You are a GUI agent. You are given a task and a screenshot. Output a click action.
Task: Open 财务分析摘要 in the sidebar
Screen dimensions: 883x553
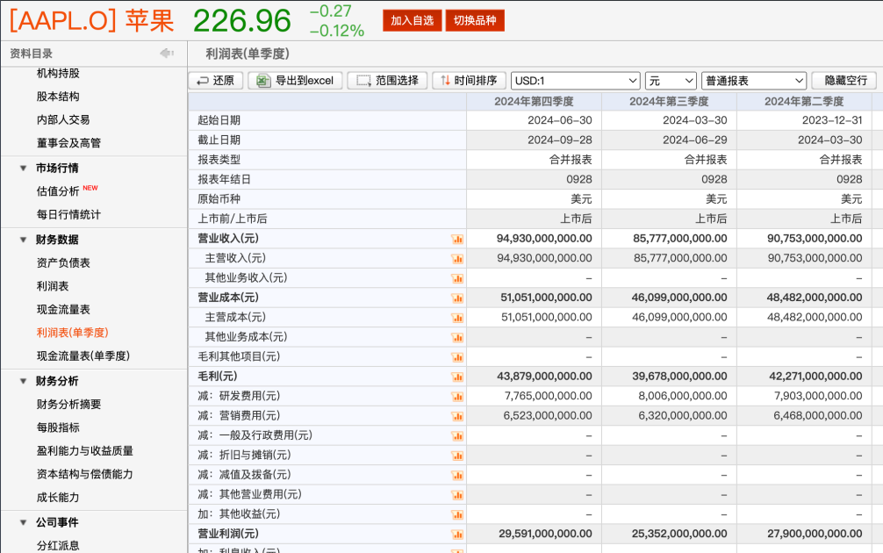click(68, 404)
